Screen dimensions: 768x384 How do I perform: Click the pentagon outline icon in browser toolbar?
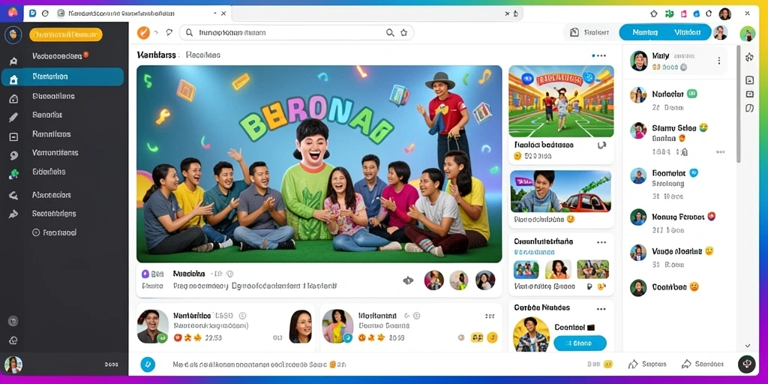653,13
